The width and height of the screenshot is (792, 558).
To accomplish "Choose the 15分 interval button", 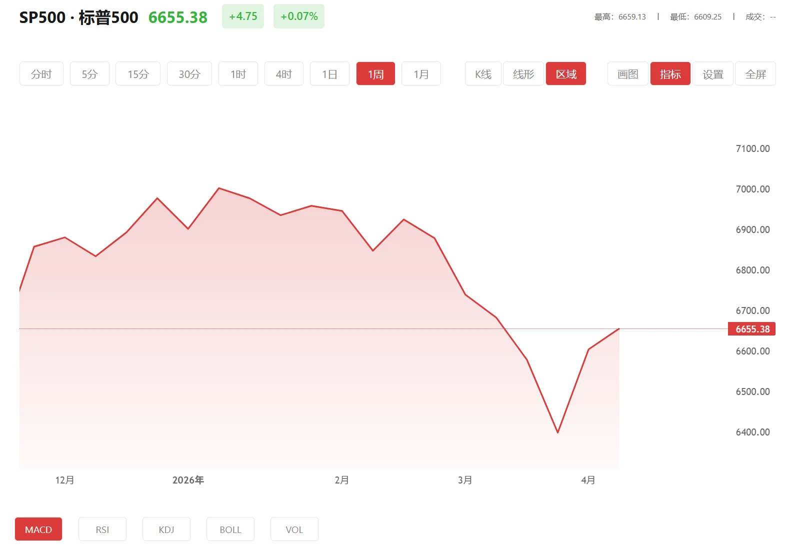I will click(x=138, y=74).
